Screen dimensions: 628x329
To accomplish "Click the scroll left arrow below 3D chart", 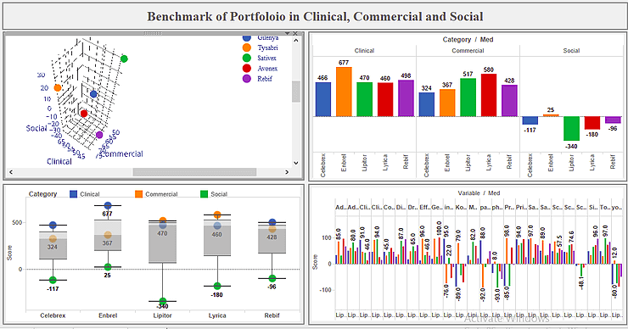I will (x=11, y=172).
